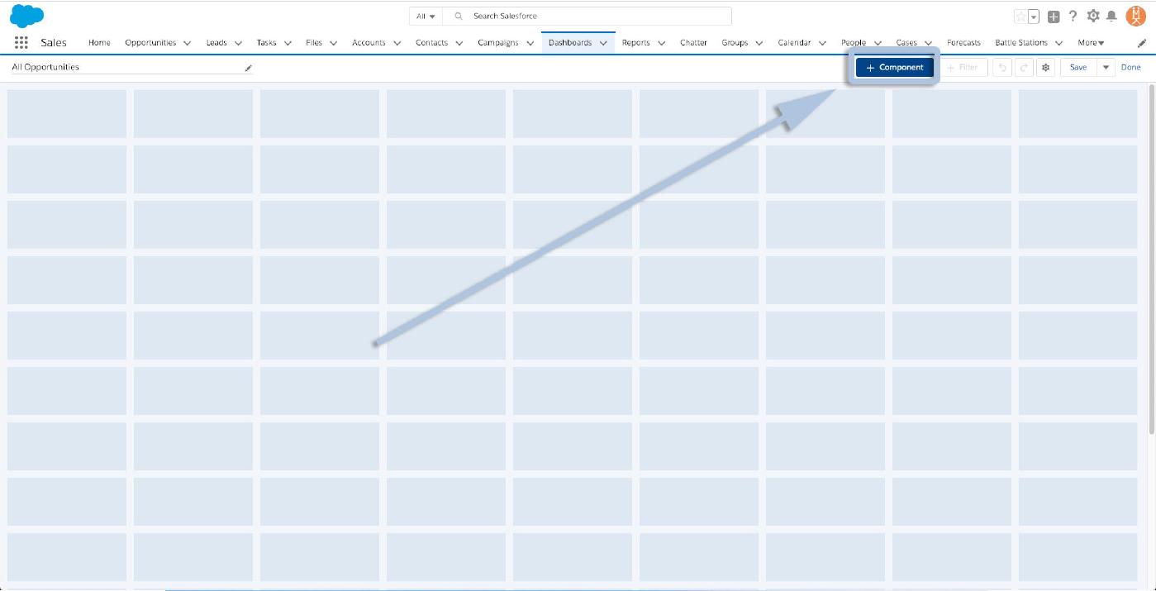1156x591 pixels.
Task: Open dashboard properties gear icon
Action: click(1046, 68)
